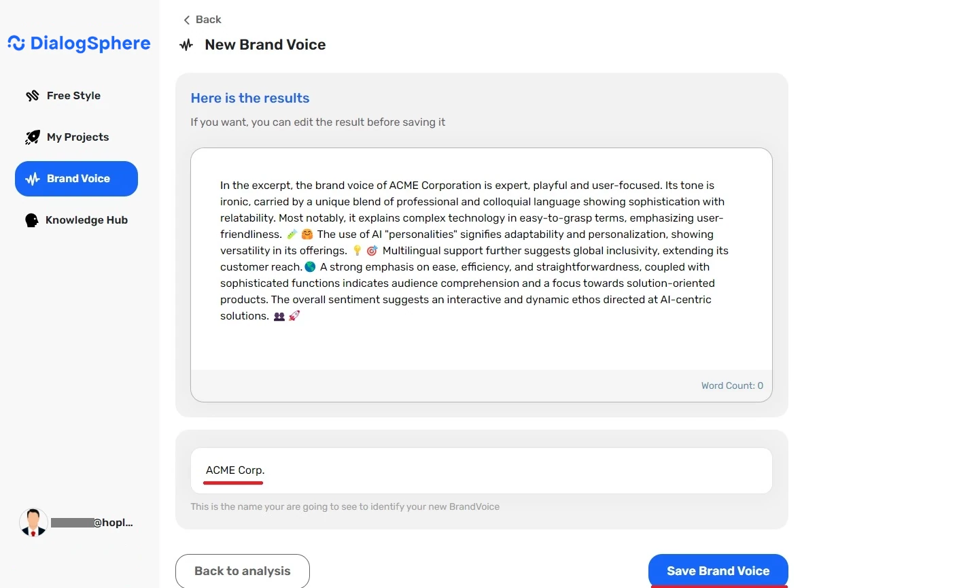Switch to the Knowledge Hub section

pyautogui.click(x=86, y=220)
